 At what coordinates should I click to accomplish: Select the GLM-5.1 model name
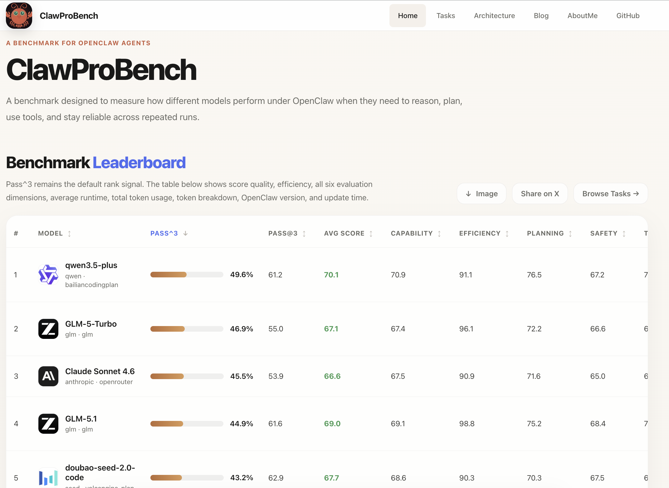click(81, 419)
